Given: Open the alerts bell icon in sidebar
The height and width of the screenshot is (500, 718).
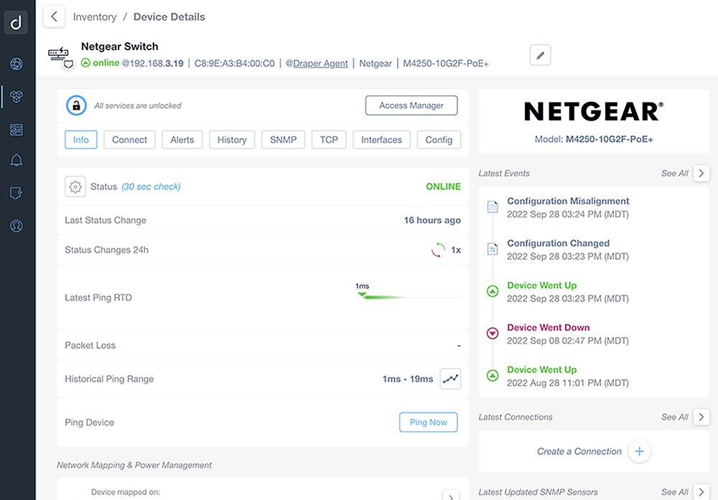Looking at the screenshot, I should (17, 160).
